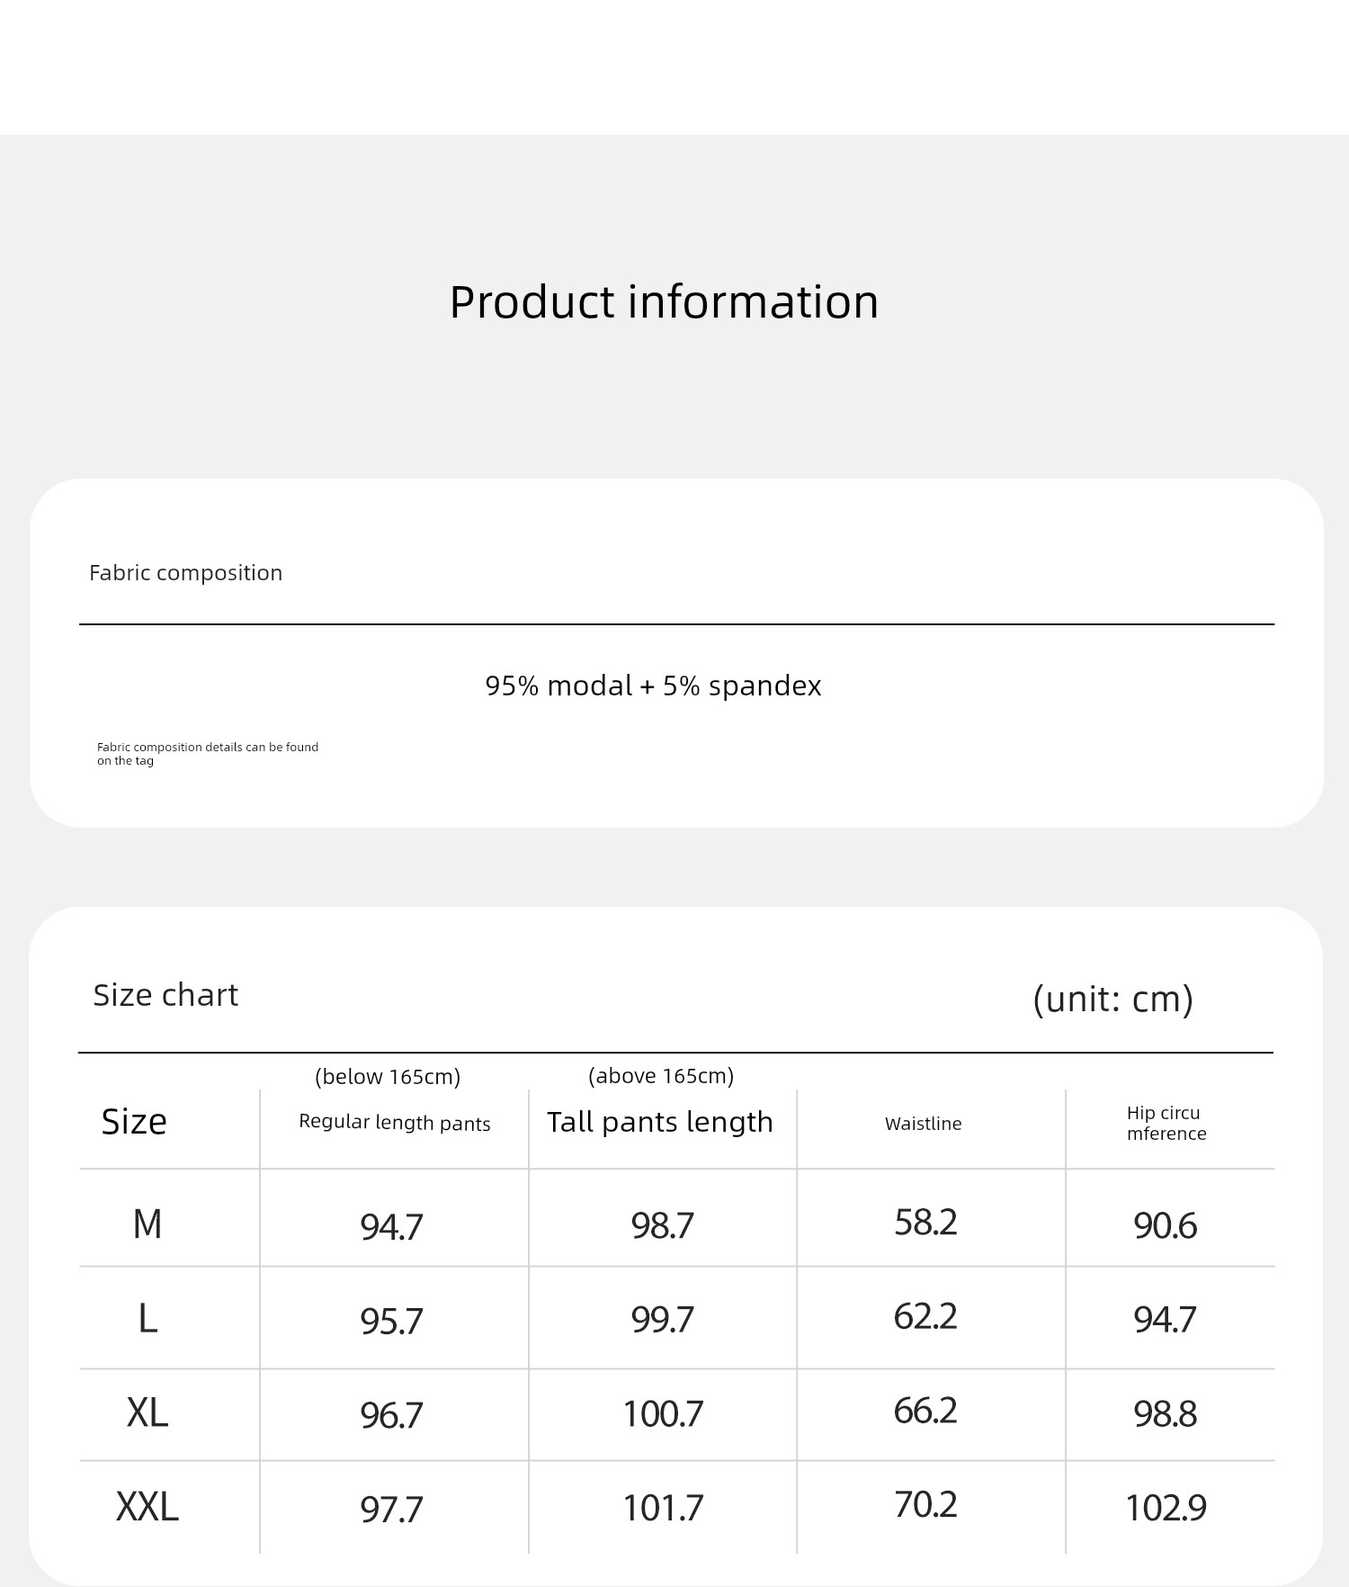Click the Waistline column header

[924, 1124]
